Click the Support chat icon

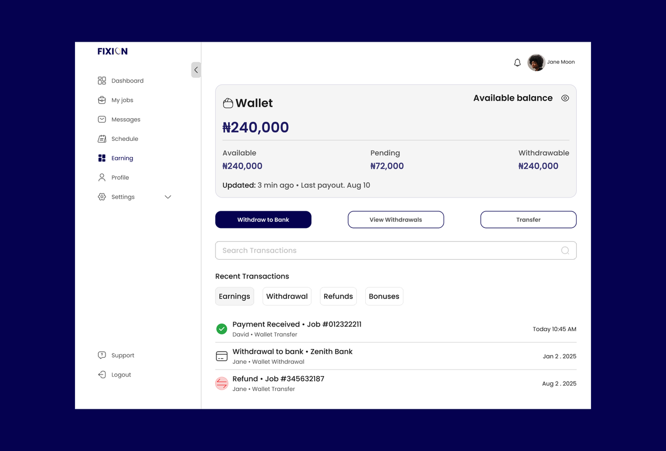102,355
